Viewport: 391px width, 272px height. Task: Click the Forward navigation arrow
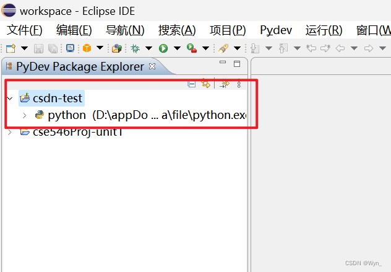(x=369, y=48)
